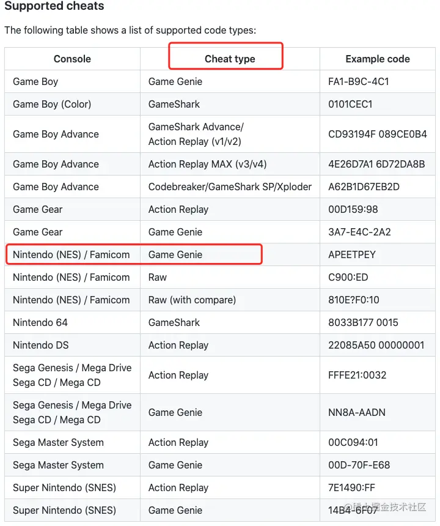Select the Console column header
440x526 pixels.
[x=72, y=59]
